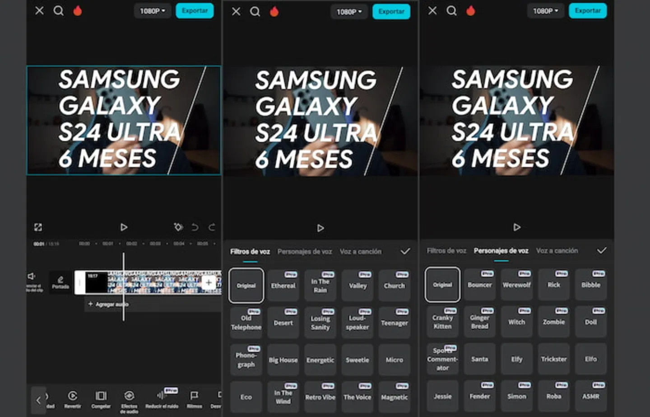Image resolution: width=650 pixels, height=417 pixels.
Task: Select Personajes de voz tab in right screen
Action: tap(501, 251)
